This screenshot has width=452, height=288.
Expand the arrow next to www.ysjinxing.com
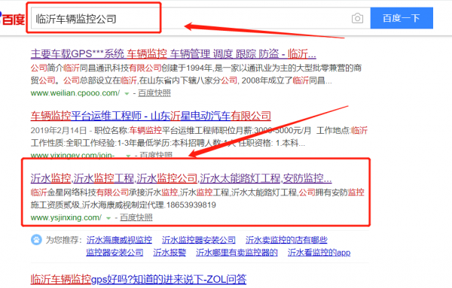click(x=108, y=218)
